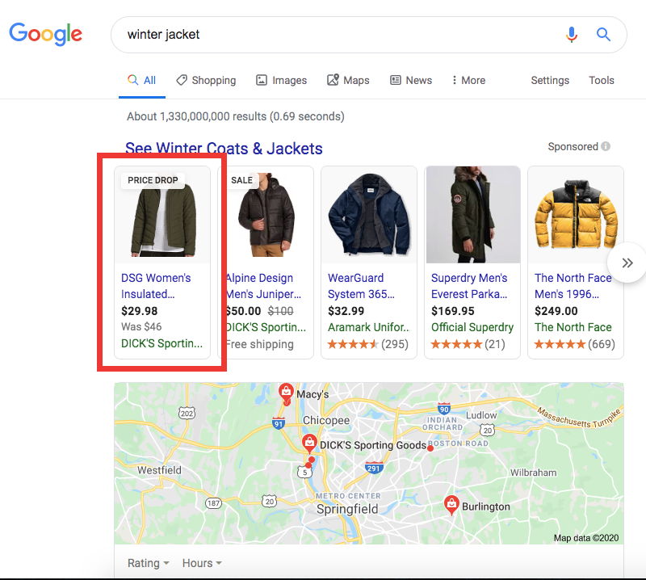Expand the More menu

468,80
